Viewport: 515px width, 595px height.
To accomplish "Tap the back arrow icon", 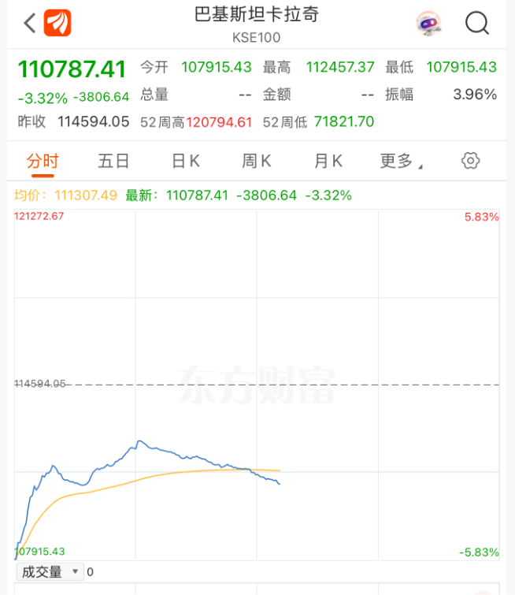I will click(x=29, y=23).
